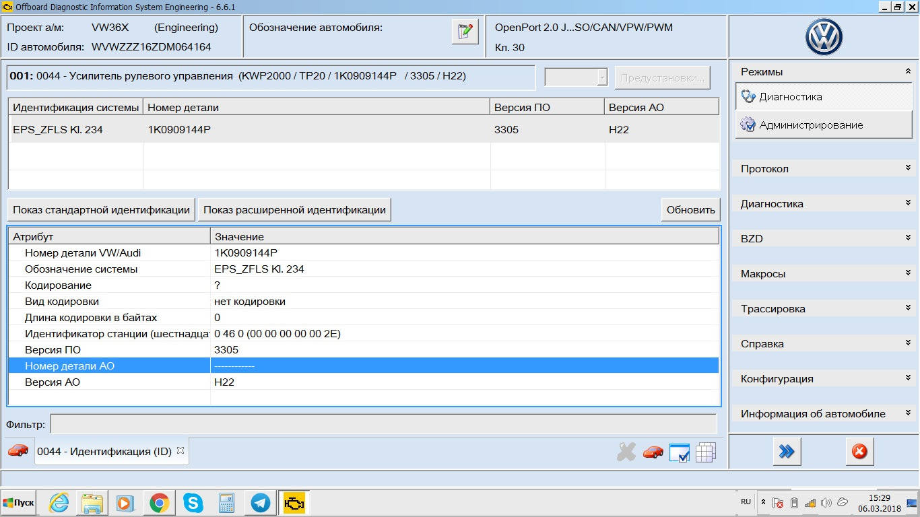920x517 pixels.
Task: Open Windows Explorer from the taskbar
Action: 92,503
